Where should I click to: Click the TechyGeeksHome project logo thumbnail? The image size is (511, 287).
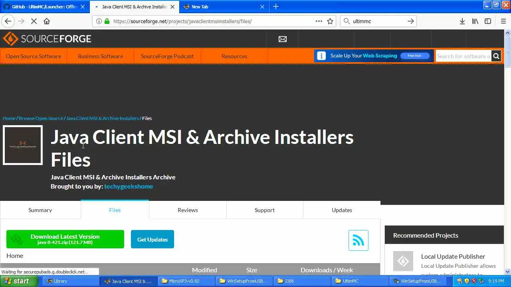pyautogui.click(x=23, y=145)
